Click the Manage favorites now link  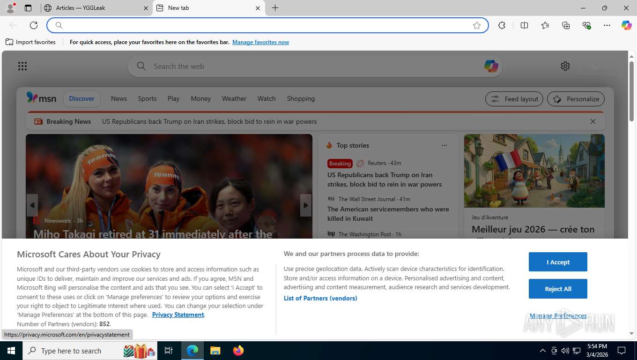(260, 42)
